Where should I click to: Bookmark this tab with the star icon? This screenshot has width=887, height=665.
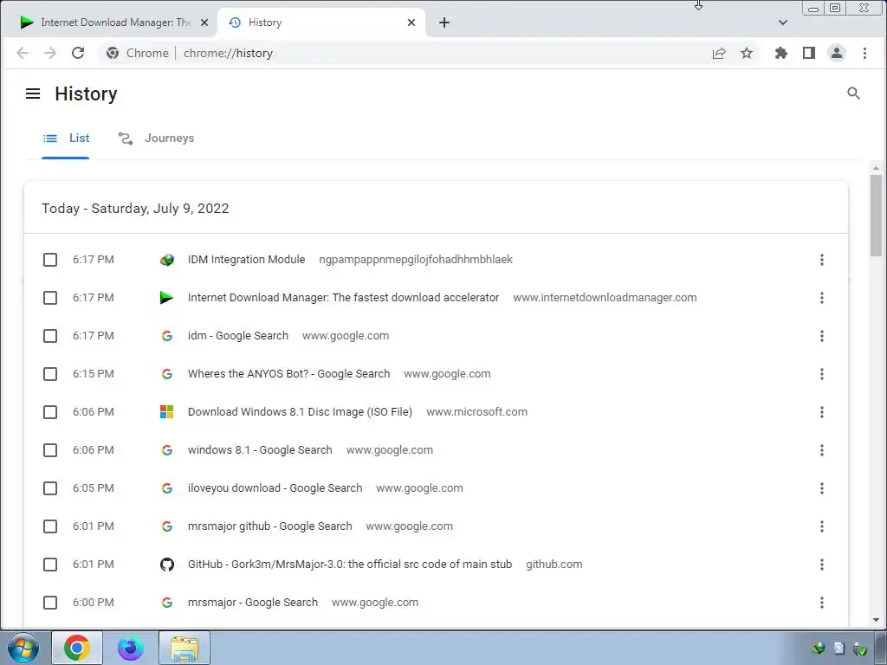point(747,53)
